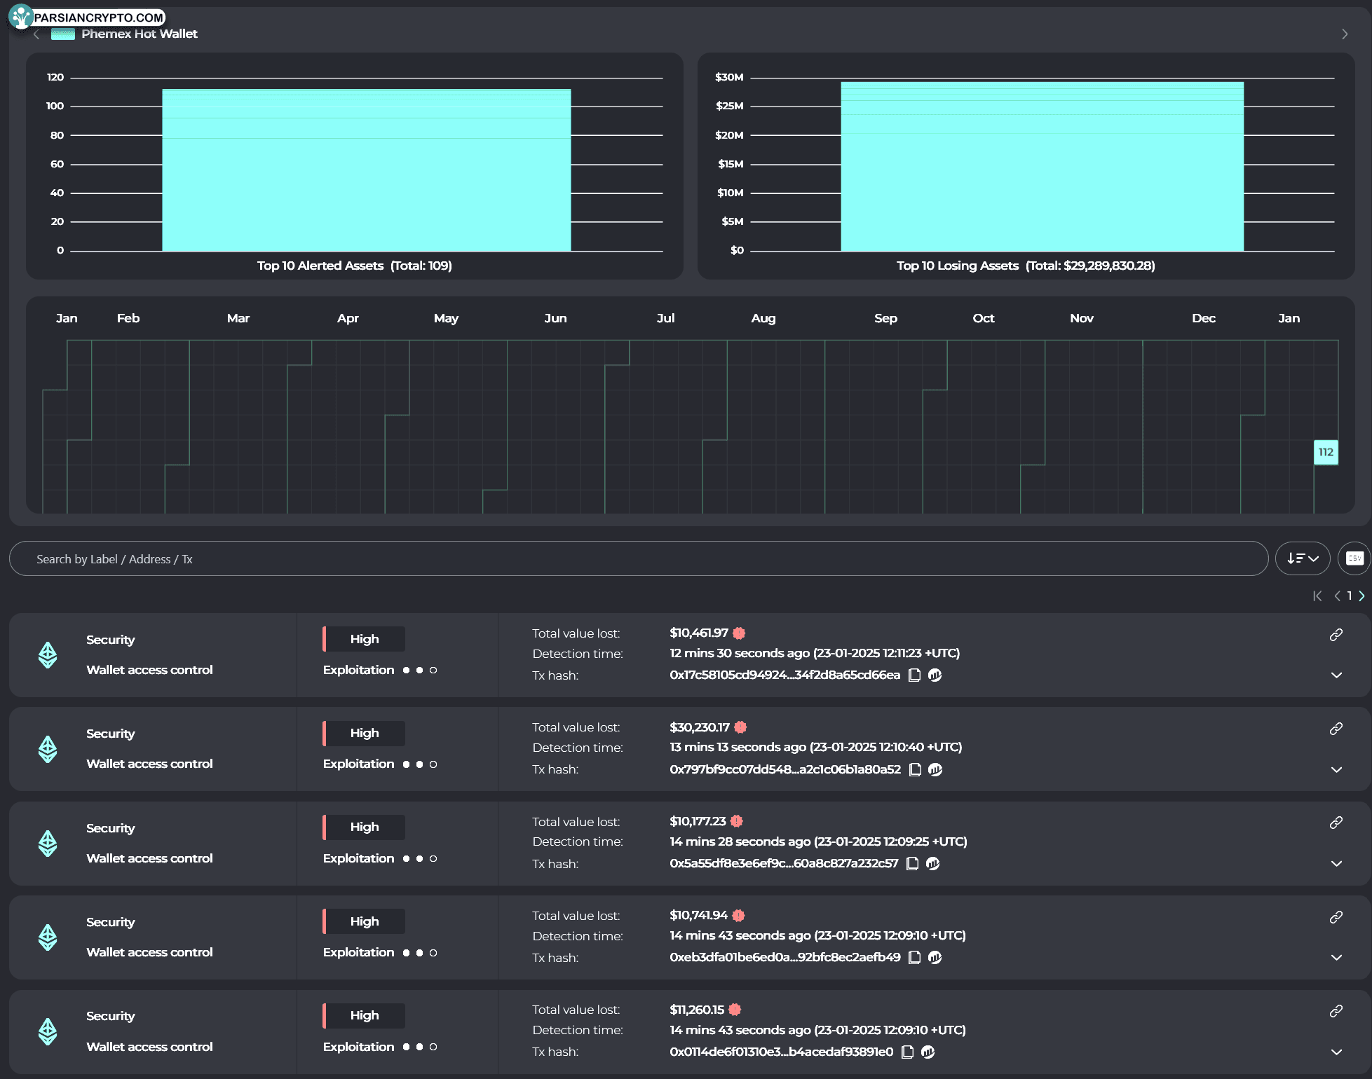Click Phemex Hot Wallet legend label
Viewport: 1372px width, 1079px height.
[x=140, y=34]
